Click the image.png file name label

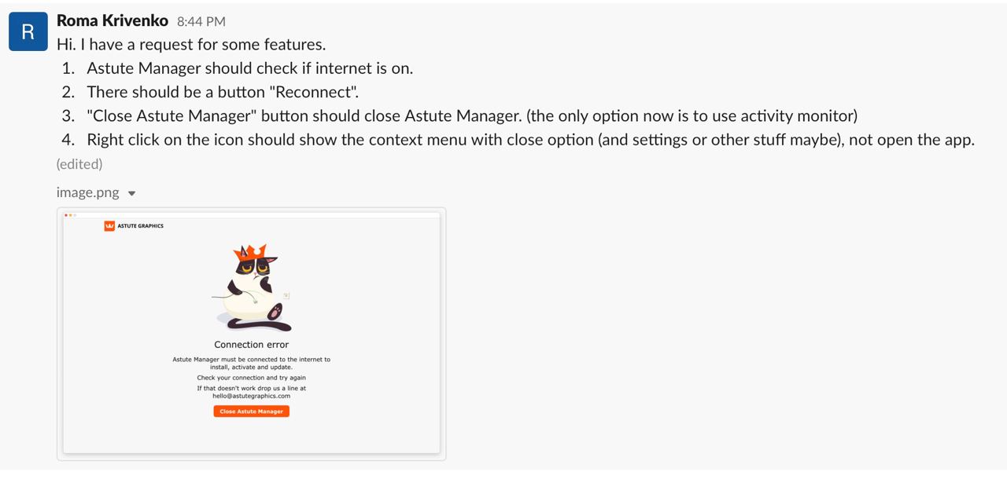(x=88, y=192)
